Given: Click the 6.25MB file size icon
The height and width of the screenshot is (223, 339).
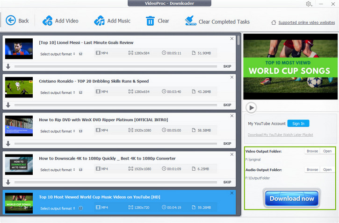Looking at the screenshot, I should pos(194,169).
